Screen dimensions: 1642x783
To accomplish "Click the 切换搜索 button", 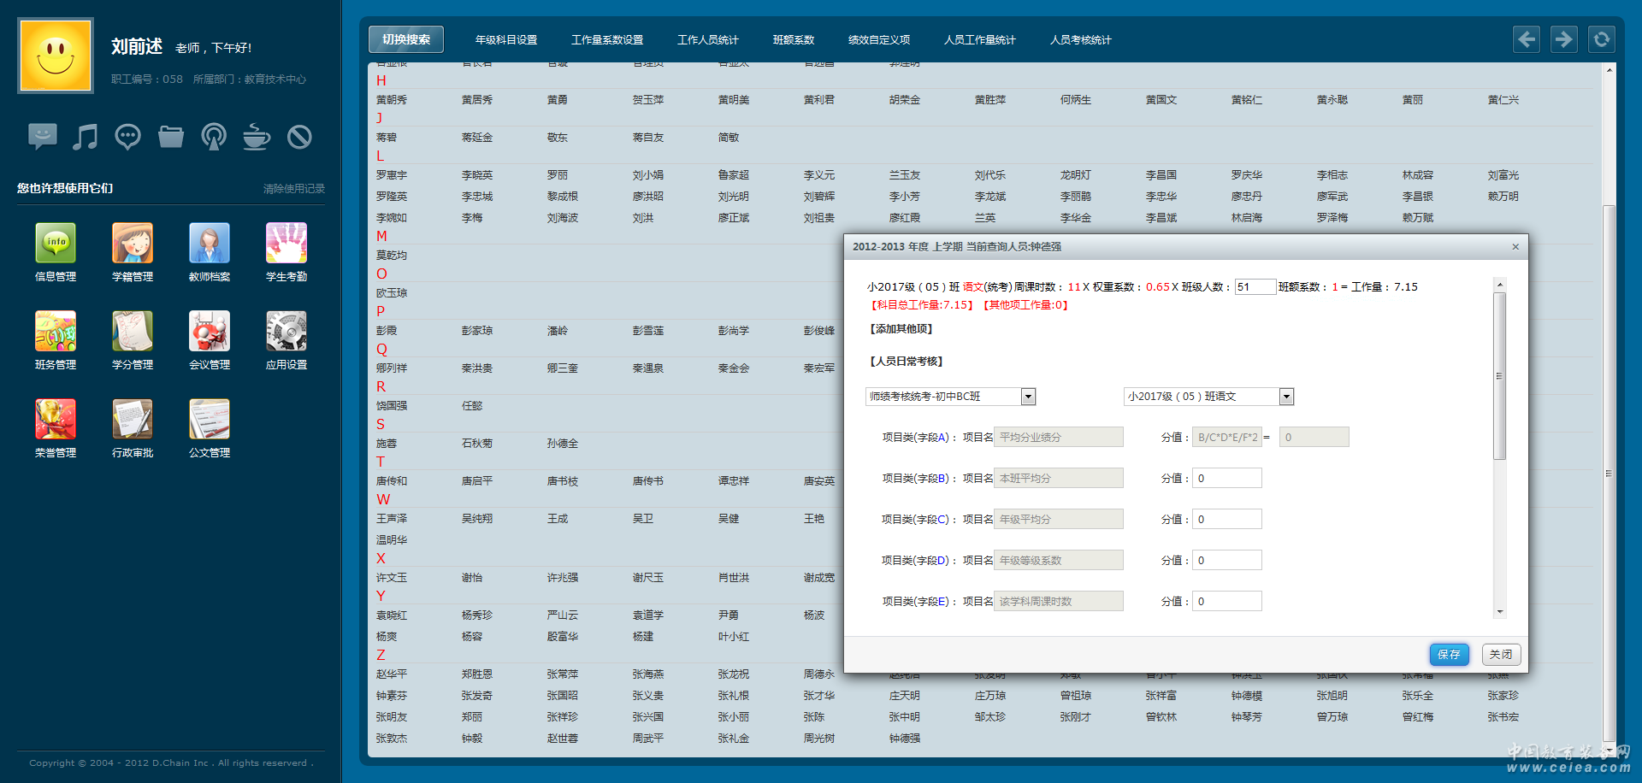I will coord(406,39).
